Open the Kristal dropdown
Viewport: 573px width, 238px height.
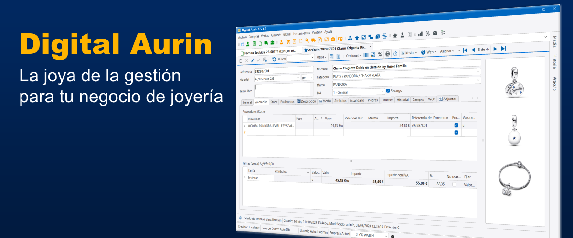tap(409, 53)
